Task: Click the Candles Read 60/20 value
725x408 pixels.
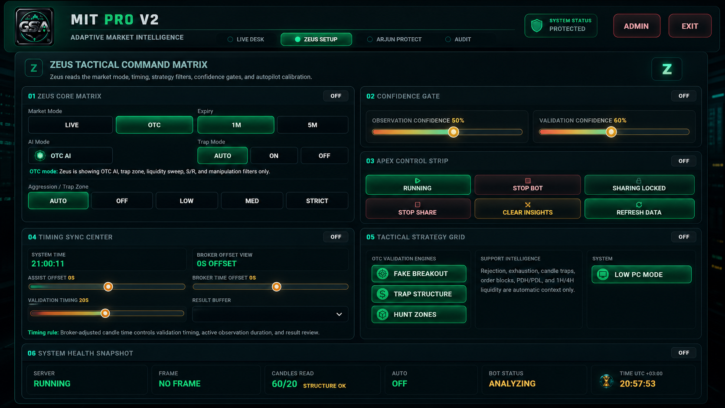Action: pos(284,384)
